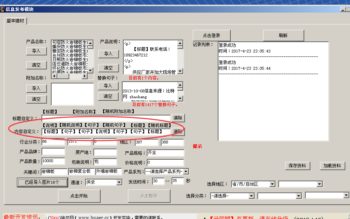Click the 加载资料 button
The image size is (350, 219).
332,166
